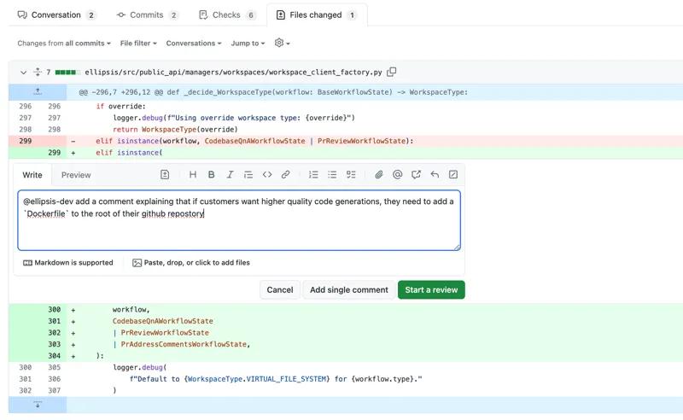
Task: Expand hidden lines above line 296
Action: (38, 92)
